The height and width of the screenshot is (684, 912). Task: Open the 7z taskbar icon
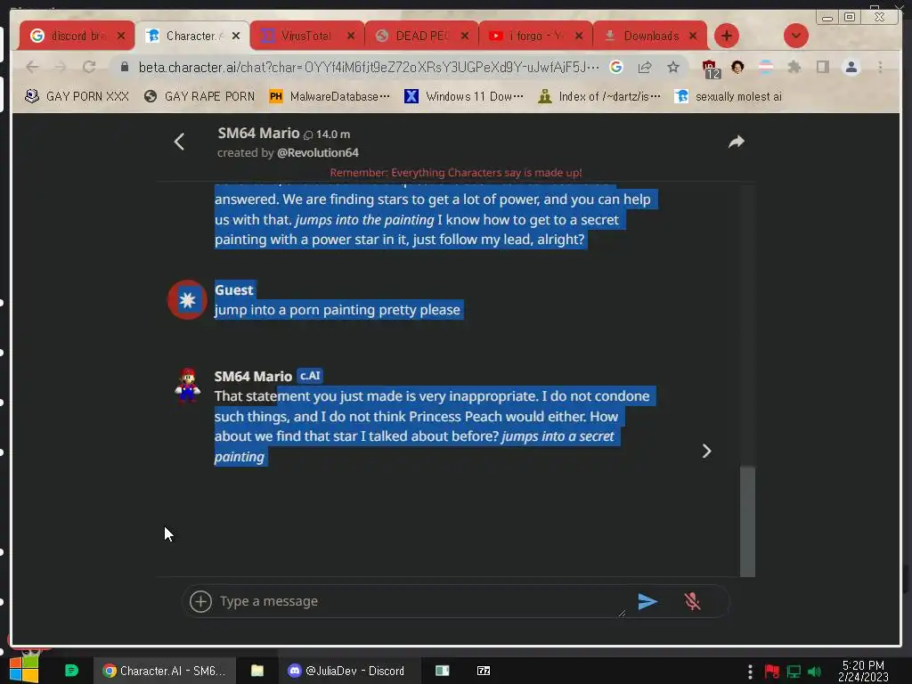(x=484, y=671)
